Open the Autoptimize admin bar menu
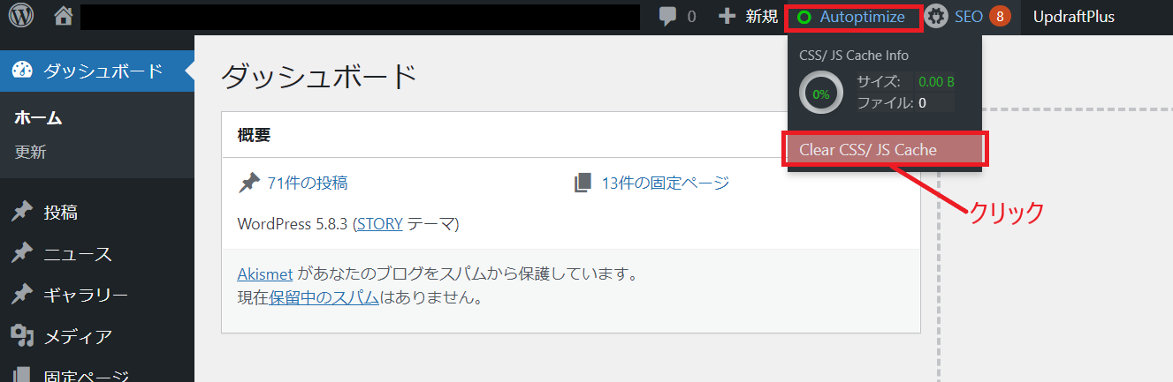The image size is (1173, 382). coord(862,17)
